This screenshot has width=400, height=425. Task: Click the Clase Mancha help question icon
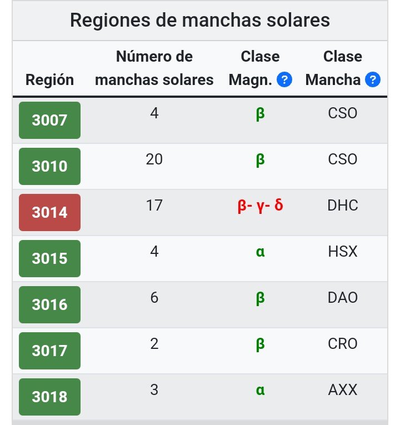click(373, 79)
